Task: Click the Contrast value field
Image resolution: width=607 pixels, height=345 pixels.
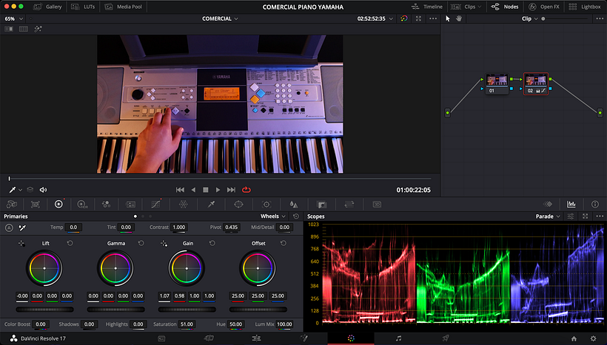Action: click(x=178, y=228)
